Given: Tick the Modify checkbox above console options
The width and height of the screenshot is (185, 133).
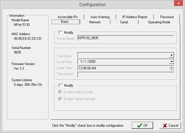Looking at the screenshot, I should [x=61, y=85].
